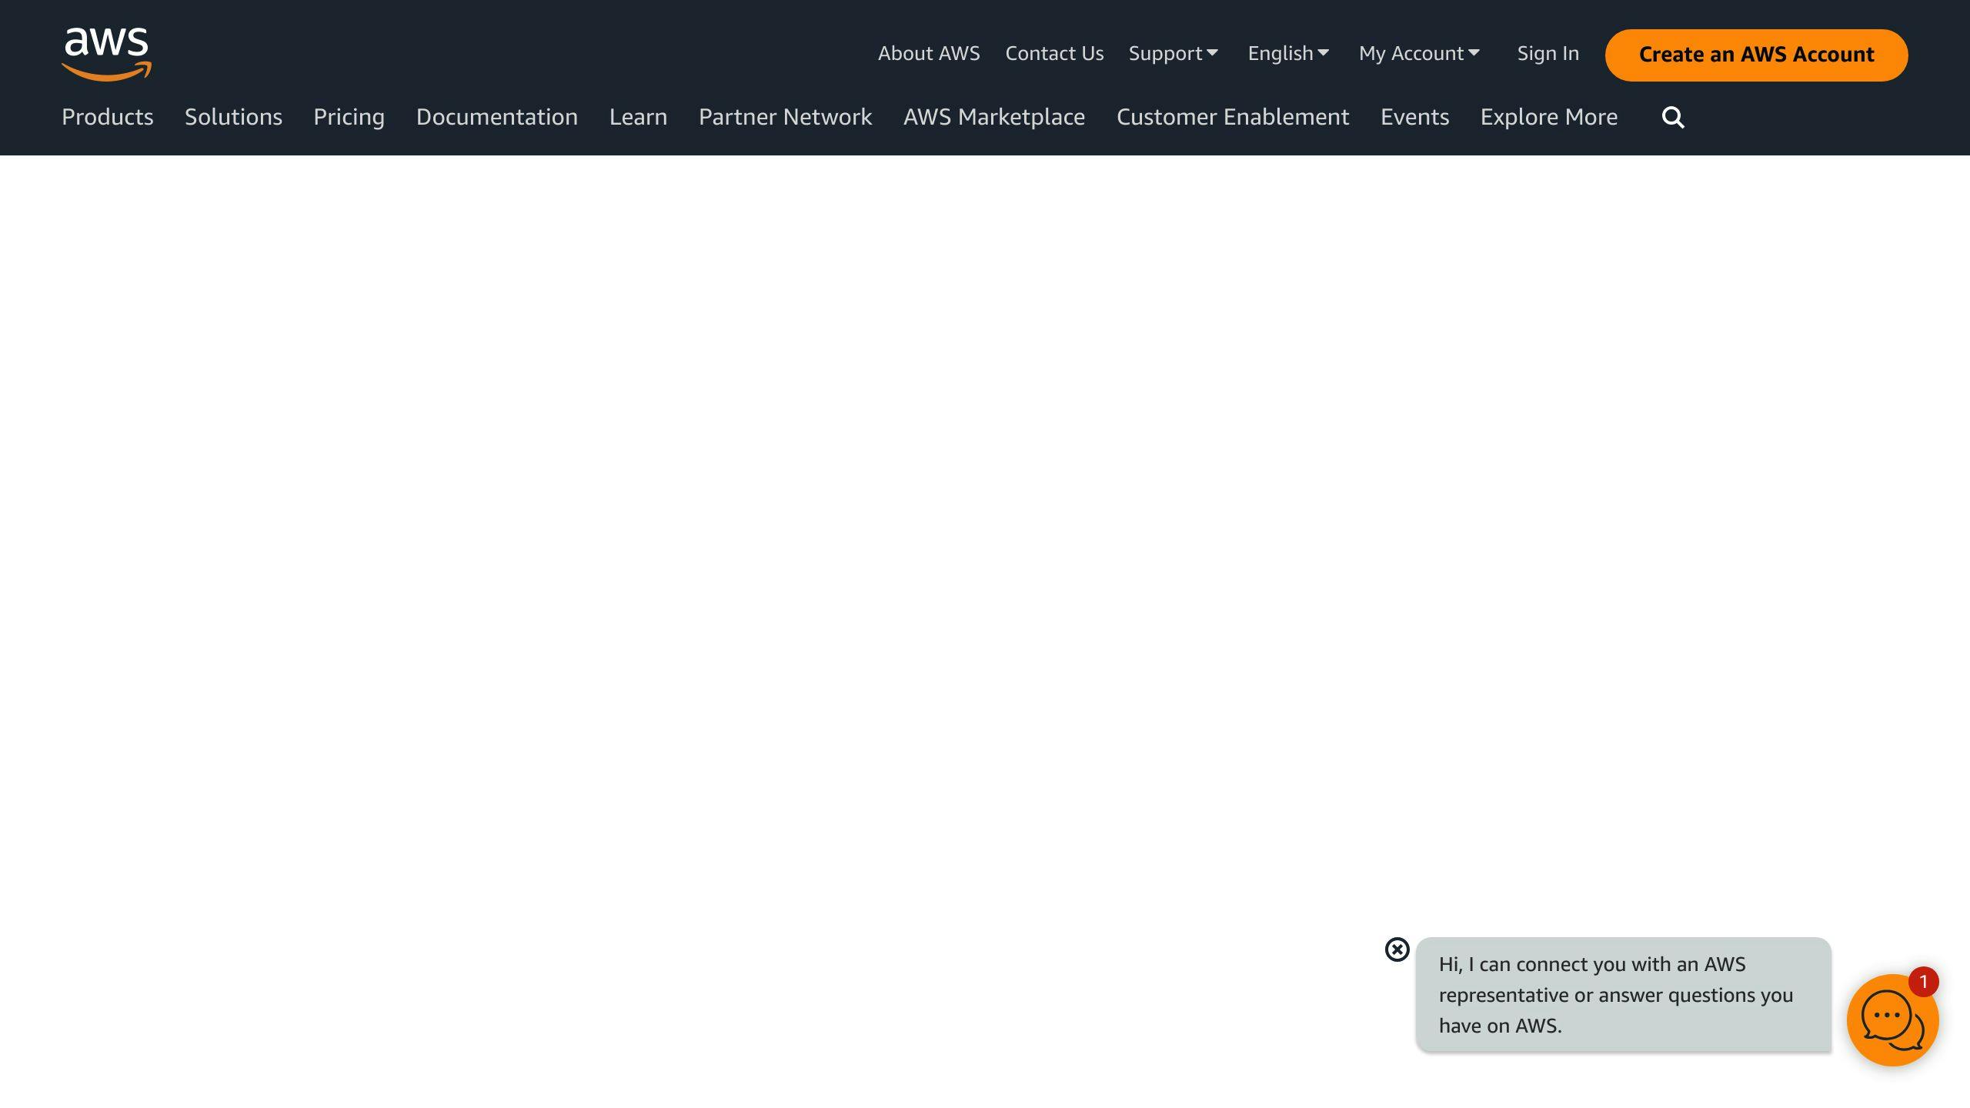Click Create an AWS Account button

pyautogui.click(x=1756, y=55)
